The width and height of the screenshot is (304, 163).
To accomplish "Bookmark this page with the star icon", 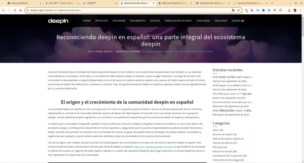I will point(238,10).
